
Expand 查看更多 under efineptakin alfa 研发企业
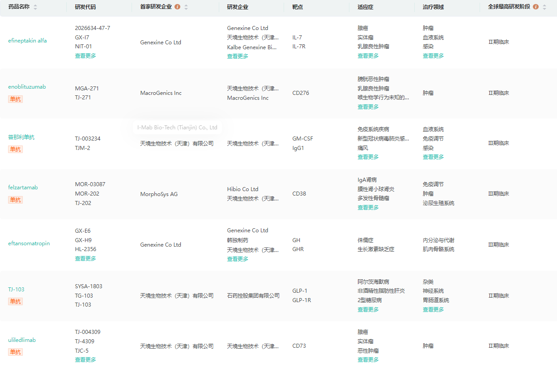pyautogui.click(x=238, y=56)
